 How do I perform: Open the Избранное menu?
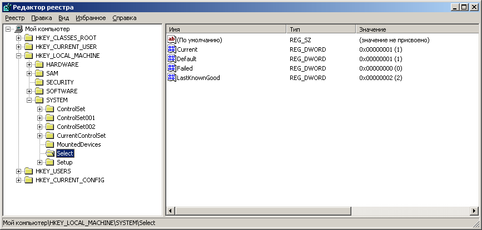[x=91, y=18]
